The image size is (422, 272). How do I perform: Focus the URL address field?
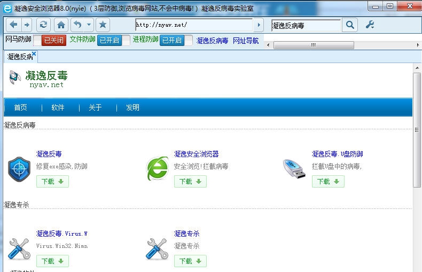194,25
